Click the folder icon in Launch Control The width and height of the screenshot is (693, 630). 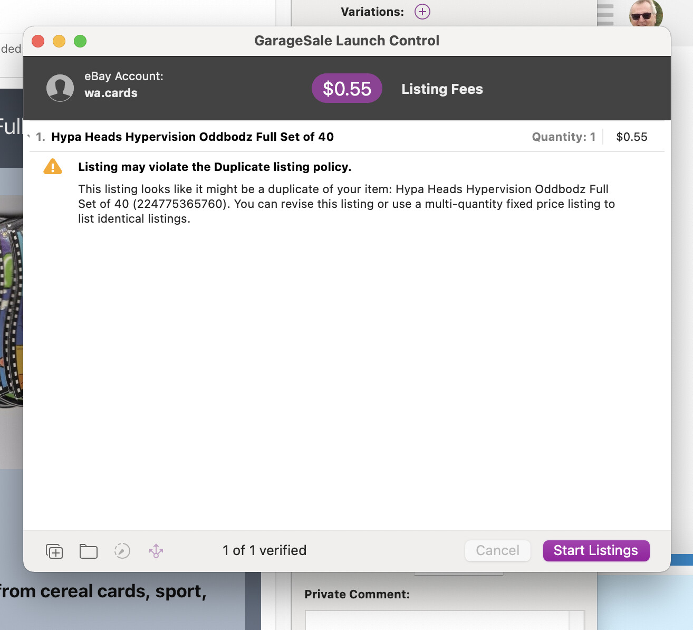click(89, 551)
